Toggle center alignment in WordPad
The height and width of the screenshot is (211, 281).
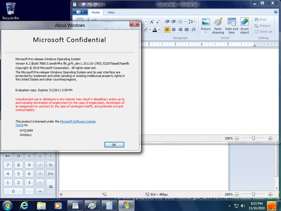(174, 30)
